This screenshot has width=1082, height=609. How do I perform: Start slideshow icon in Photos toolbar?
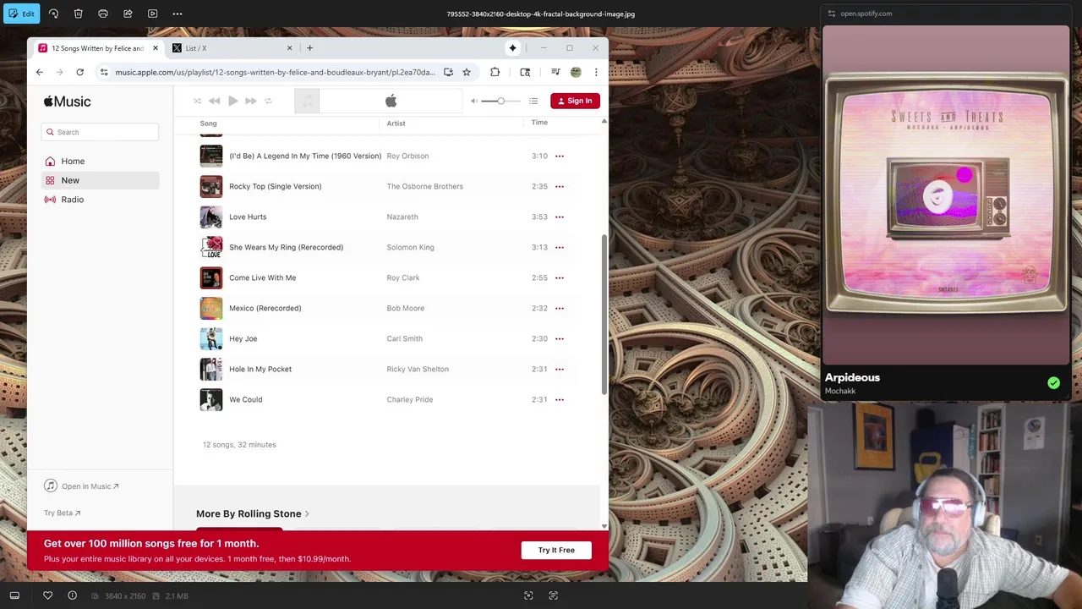[x=152, y=14]
